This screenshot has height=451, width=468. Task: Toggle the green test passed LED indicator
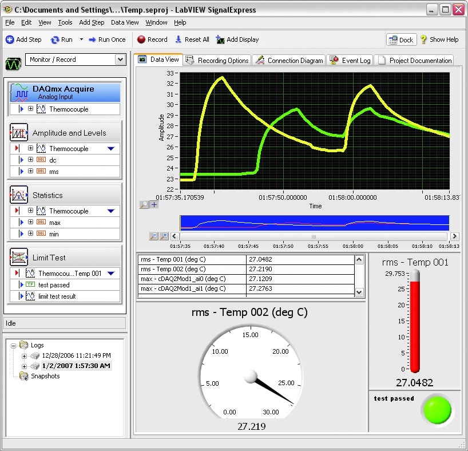[x=437, y=409]
